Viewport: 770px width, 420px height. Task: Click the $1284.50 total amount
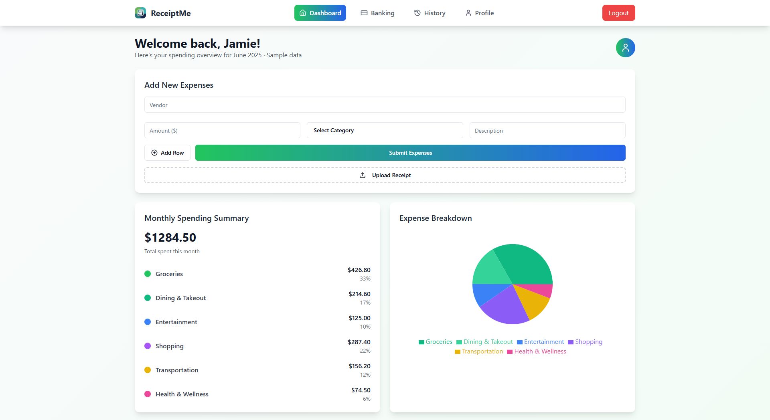(170, 237)
